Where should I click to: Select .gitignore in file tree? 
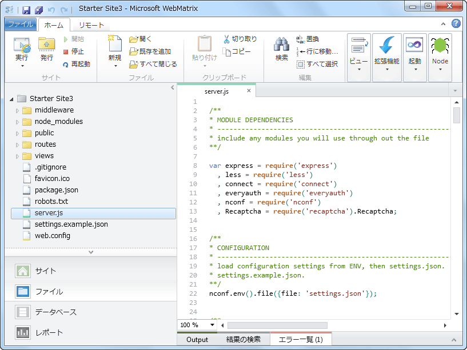(x=50, y=167)
